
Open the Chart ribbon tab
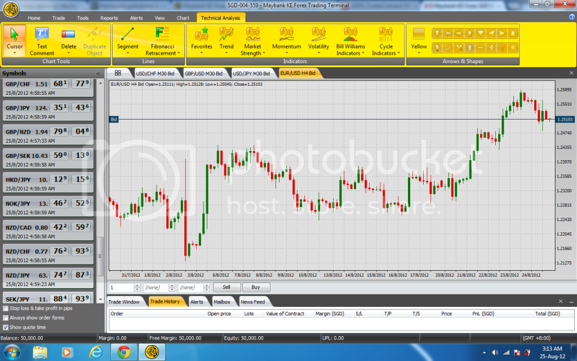(x=183, y=17)
